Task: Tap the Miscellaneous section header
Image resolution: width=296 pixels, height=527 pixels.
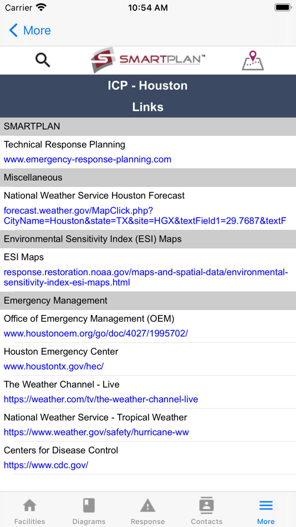Action: click(x=148, y=177)
